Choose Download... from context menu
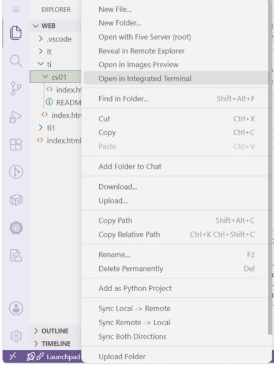The image size is (274, 365). click(175, 187)
